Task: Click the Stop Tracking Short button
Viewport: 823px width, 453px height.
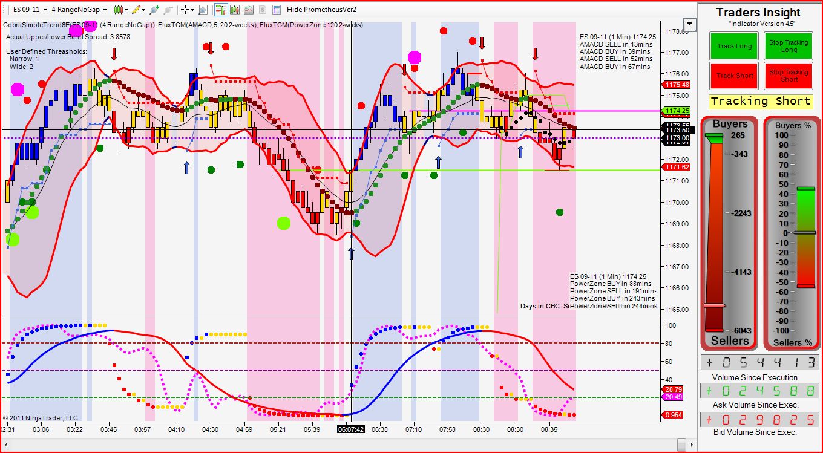Action: tap(788, 76)
